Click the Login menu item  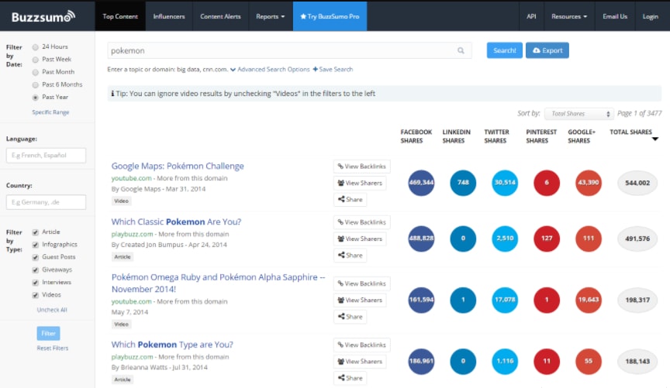click(651, 16)
